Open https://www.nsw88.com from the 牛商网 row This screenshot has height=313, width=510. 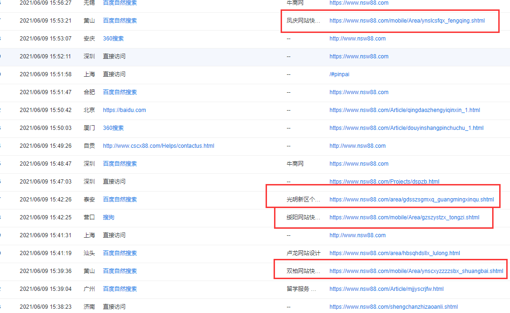tap(359, 3)
